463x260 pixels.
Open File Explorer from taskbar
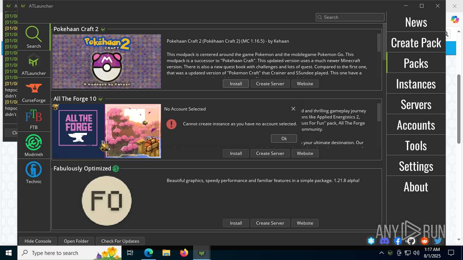pos(166,253)
